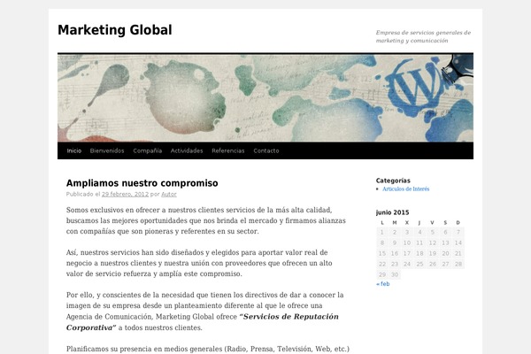Open the Artículos de Interés category

point(405,189)
